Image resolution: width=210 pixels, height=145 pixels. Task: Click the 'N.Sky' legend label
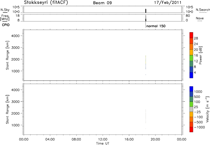pos(5,10)
